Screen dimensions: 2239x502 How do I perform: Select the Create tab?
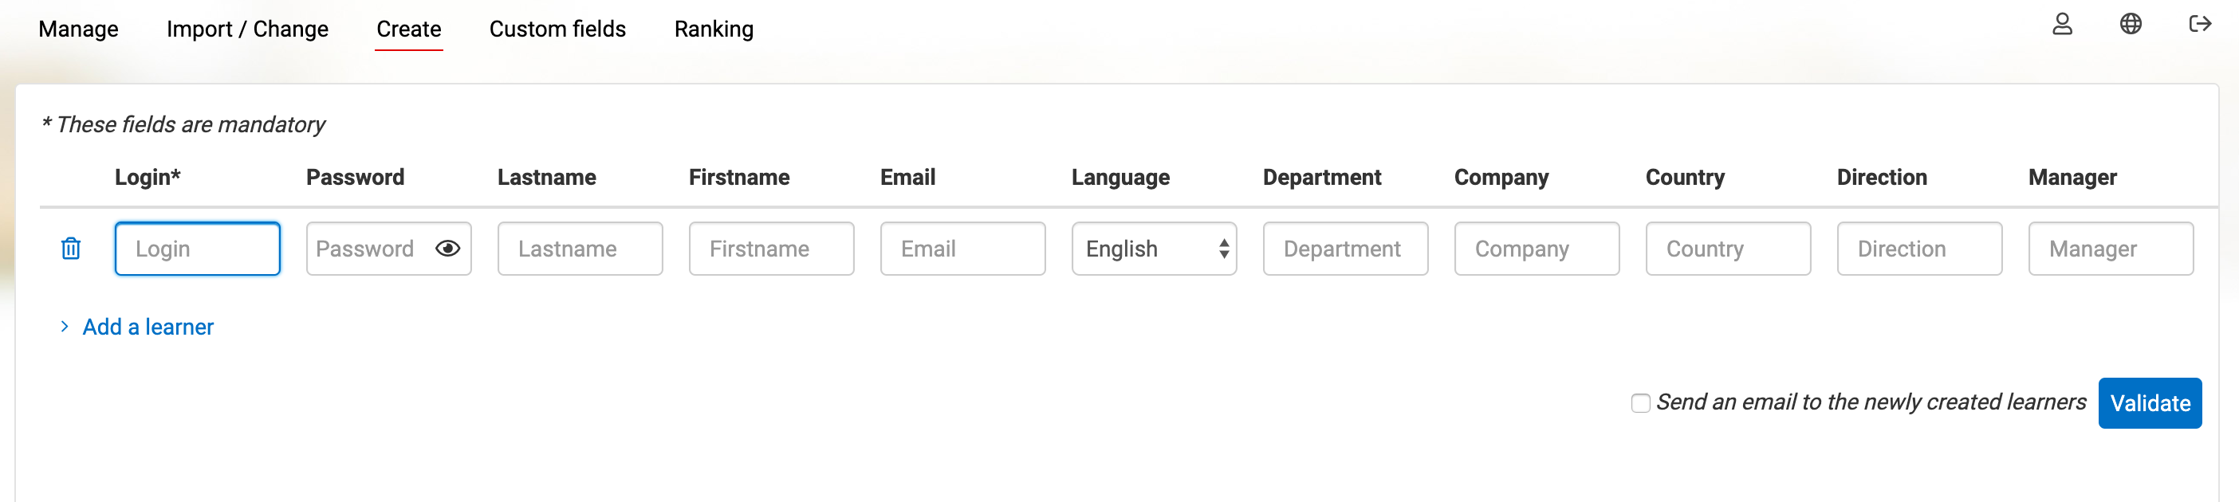[x=408, y=29]
